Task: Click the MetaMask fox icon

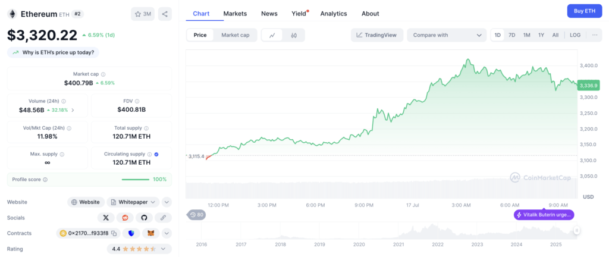Action: [x=150, y=233]
